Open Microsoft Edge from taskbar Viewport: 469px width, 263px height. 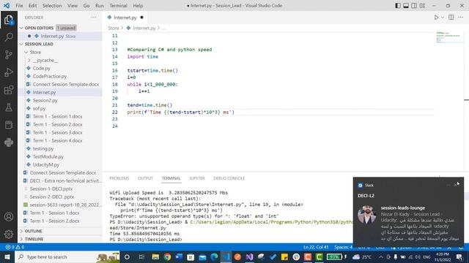tap(214, 256)
